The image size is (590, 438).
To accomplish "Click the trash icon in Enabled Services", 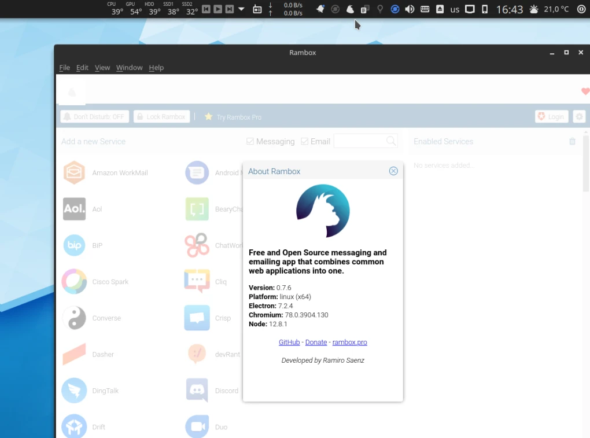I will point(572,141).
